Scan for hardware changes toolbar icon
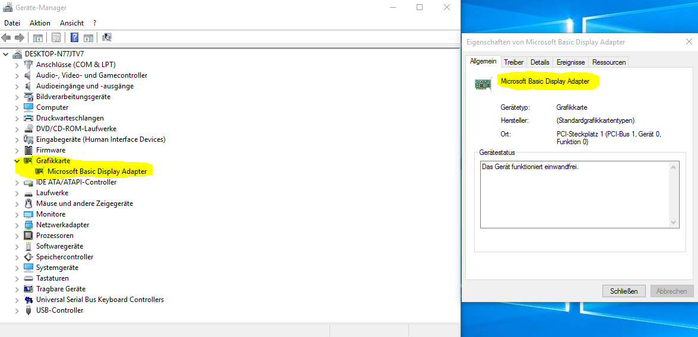The width and height of the screenshot is (698, 337). coord(107,37)
